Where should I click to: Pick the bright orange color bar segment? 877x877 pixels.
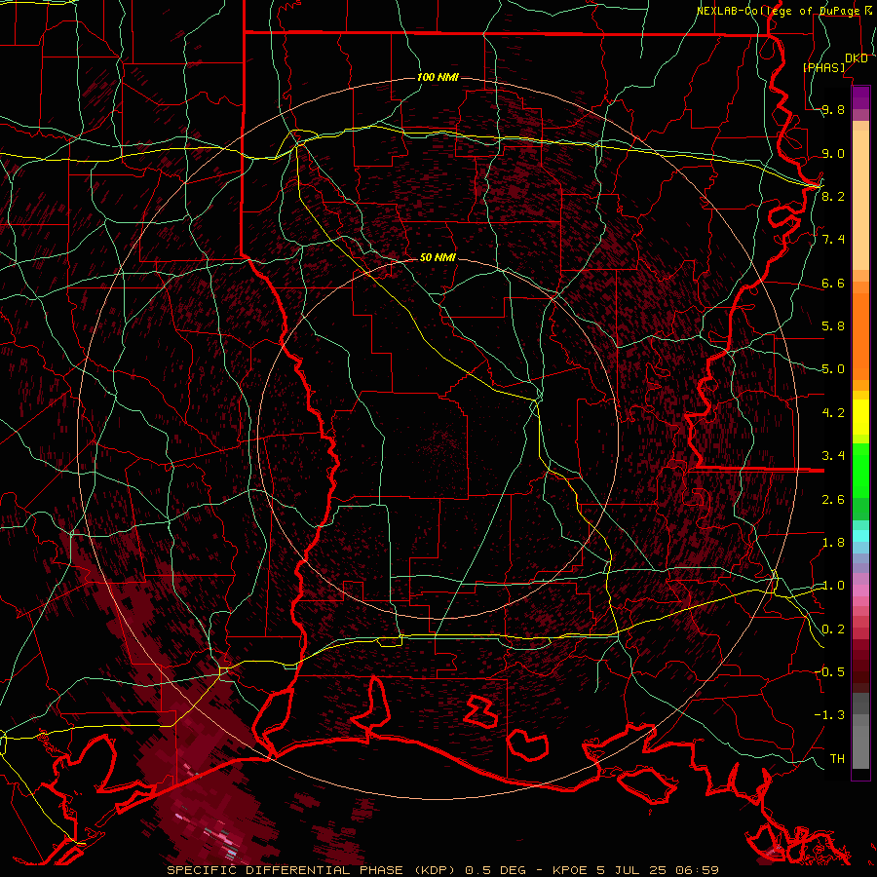coord(860,337)
